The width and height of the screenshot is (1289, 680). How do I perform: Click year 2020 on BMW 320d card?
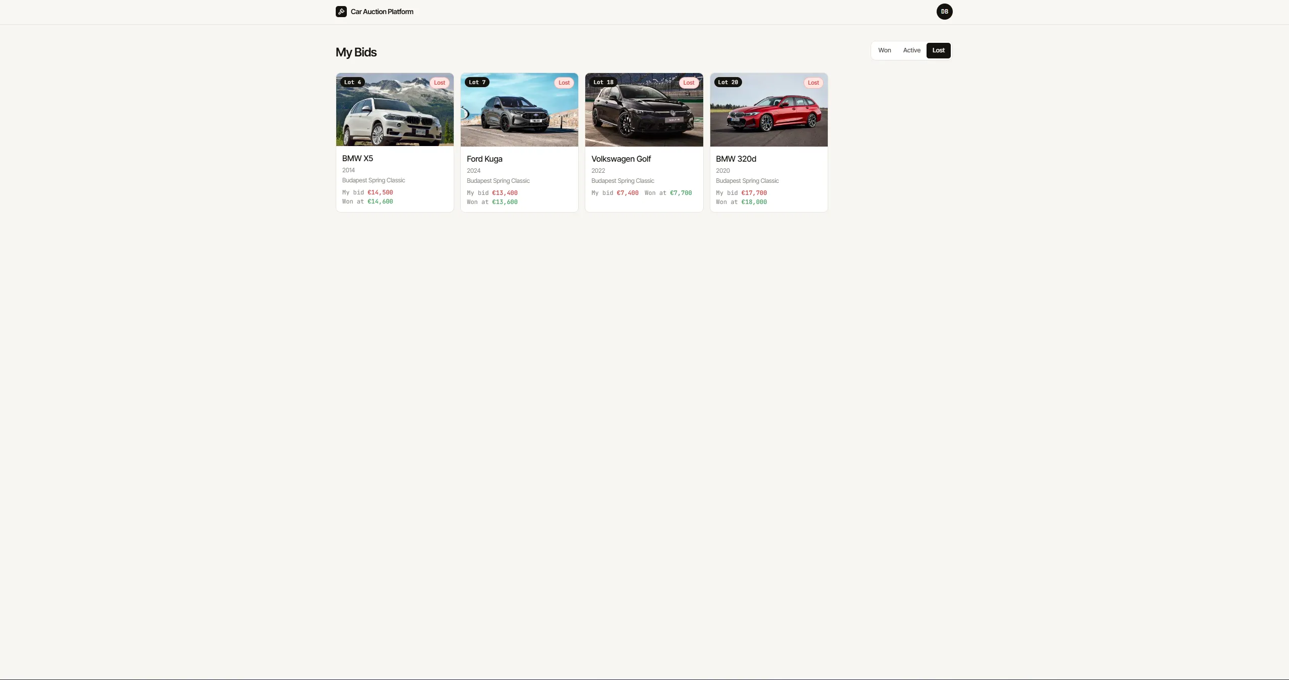click(x=722, y=171)
